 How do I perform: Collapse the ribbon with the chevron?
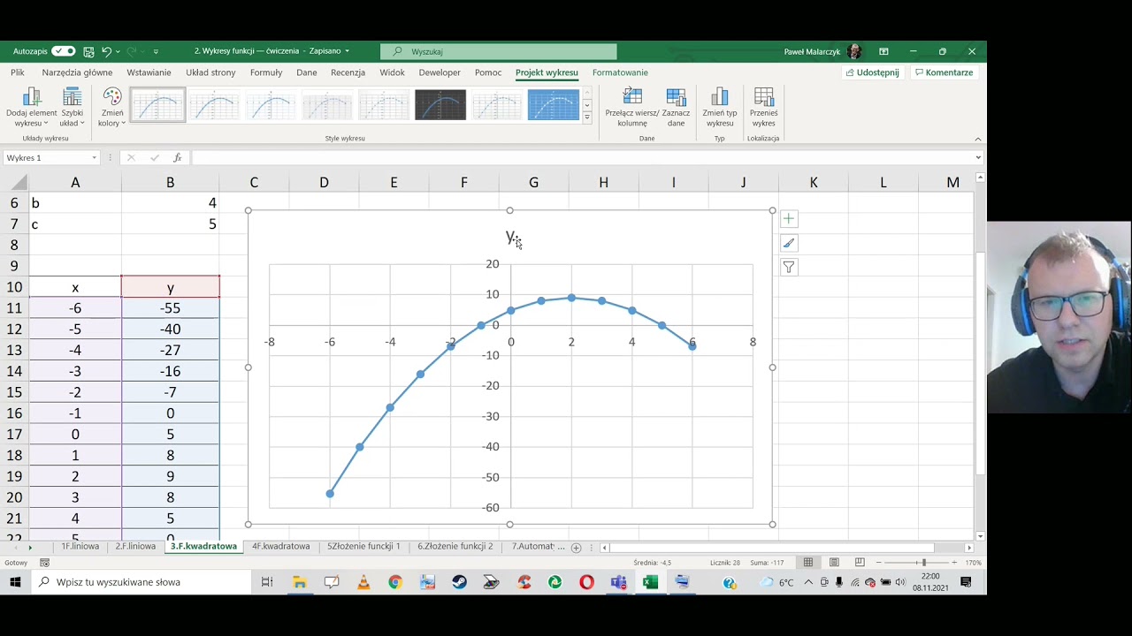[978, 139]
